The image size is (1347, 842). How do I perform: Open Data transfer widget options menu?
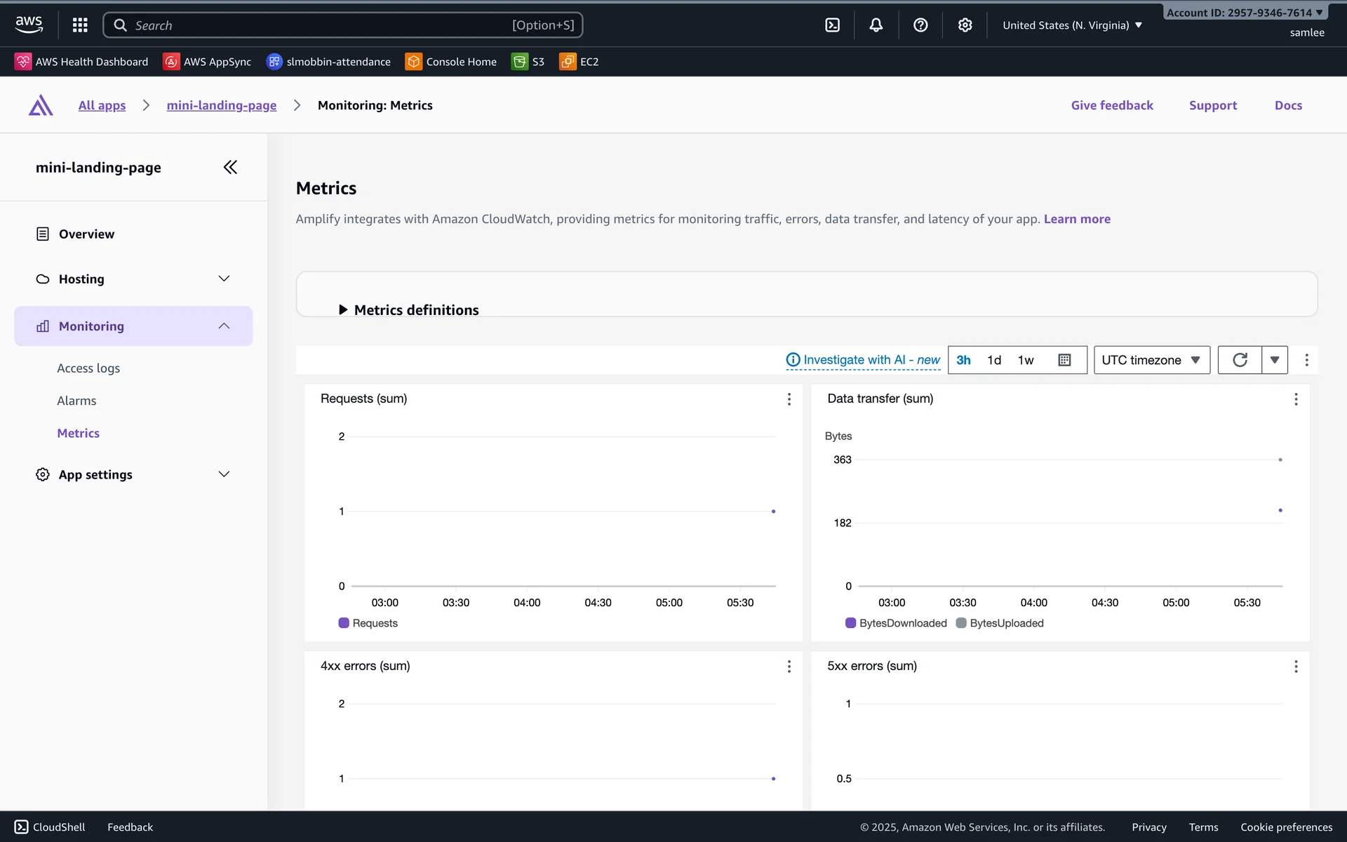coord(1296,399)
